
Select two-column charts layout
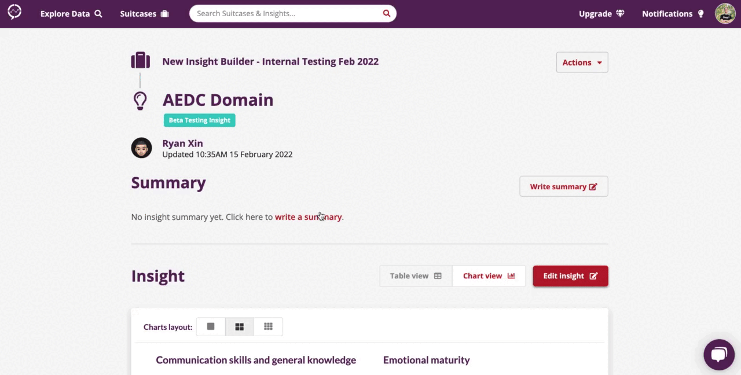239,327
